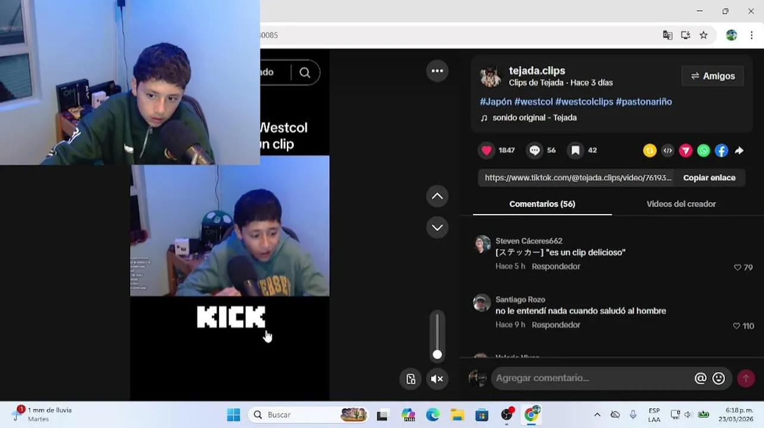Open the #westcol hashtag
Image resolution: width=764 pixels, height=428 pixels.
(x=533, y=102)
